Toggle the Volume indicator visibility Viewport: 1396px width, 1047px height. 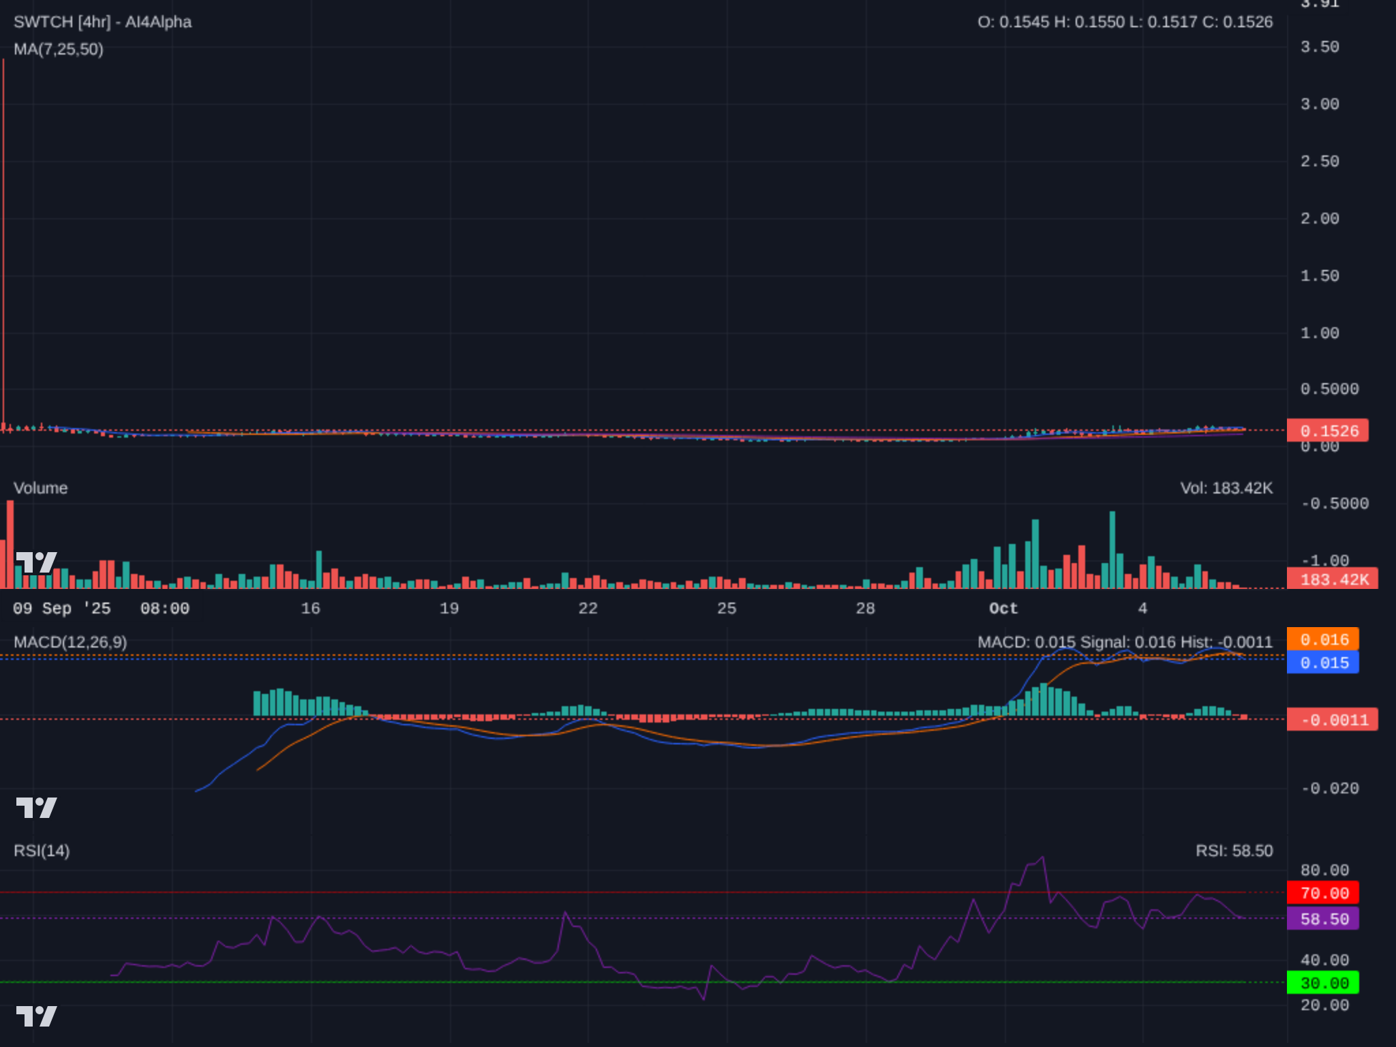[x=42, y=488]
